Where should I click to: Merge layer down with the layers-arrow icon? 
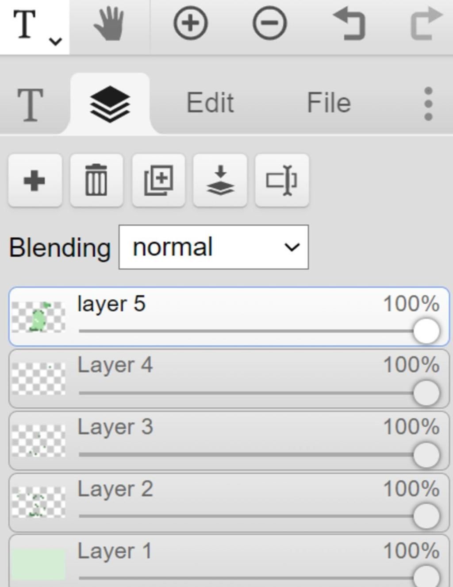click(220, 180)
